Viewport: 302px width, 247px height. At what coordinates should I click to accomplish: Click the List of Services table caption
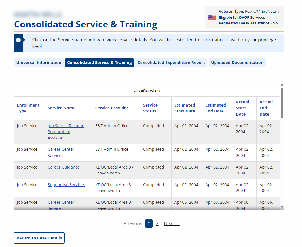(147, 91)
